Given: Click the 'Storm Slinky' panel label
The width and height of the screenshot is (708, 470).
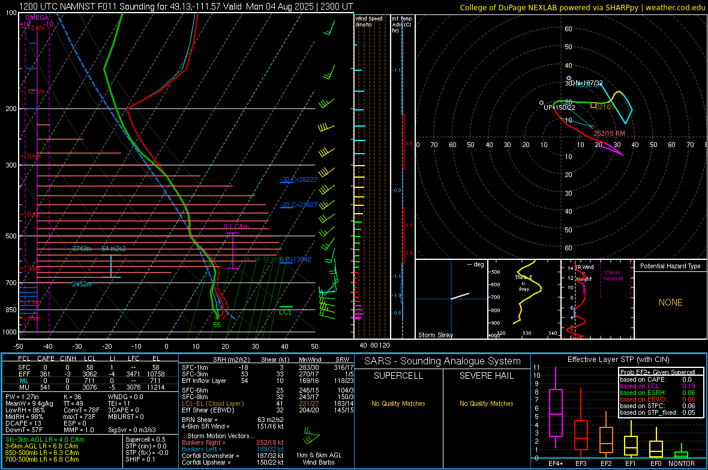Looking at the screenshot, I should (435, 335).
